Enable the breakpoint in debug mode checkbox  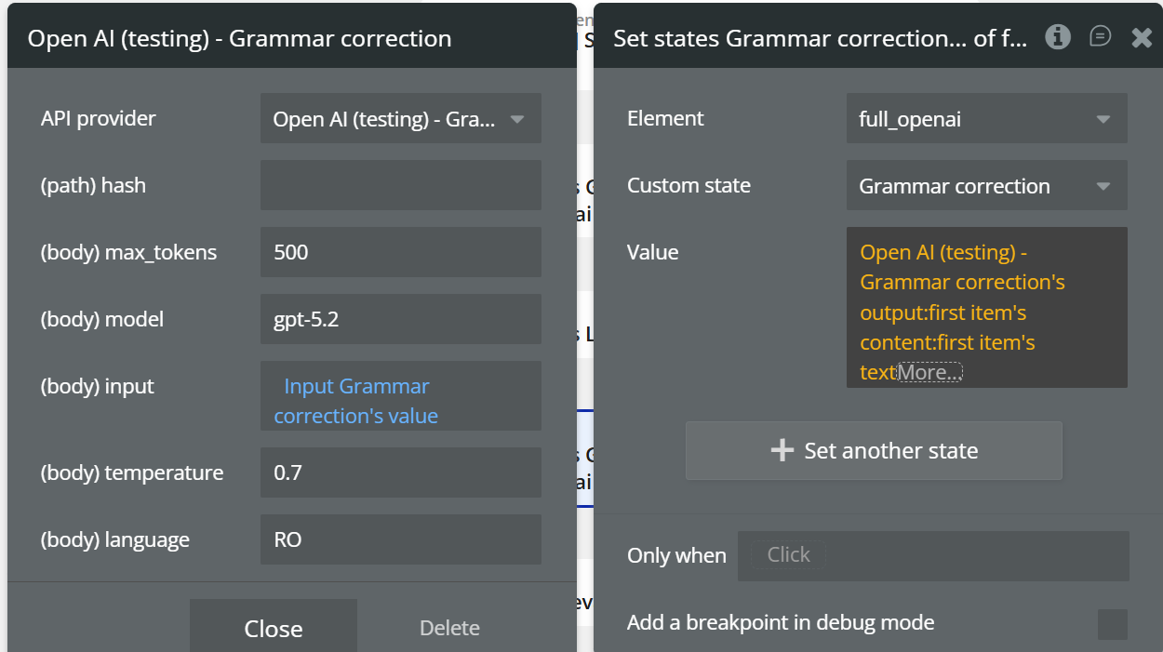pyautogui.click(x=1112, y=624)
